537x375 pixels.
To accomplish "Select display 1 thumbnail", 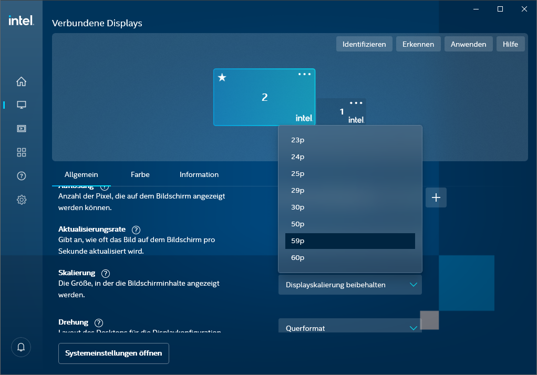I will tap(342, 112).
